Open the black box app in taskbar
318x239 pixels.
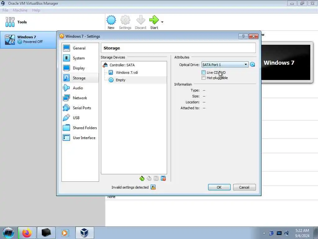tap(46, 233)
